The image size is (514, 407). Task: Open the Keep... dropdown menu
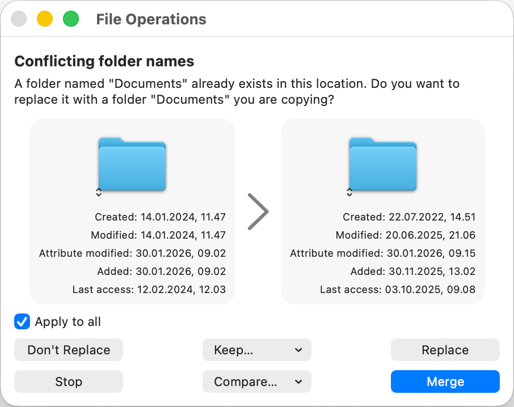(256, 350)
